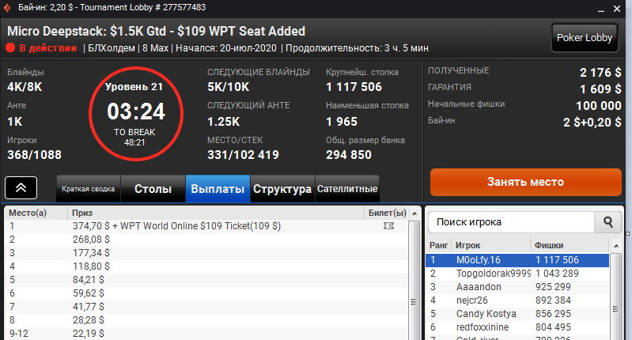Click the 368/1088 players value
The image size is (632, 340).
coord(35,155)
